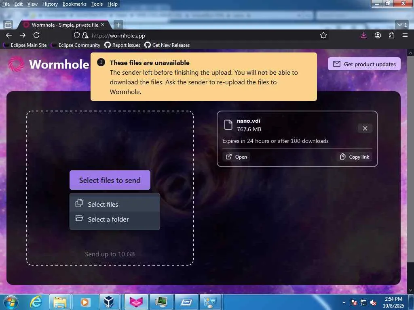Click Get product updates button
This screenshot has height=310, width=414.
tap(364, 64)
